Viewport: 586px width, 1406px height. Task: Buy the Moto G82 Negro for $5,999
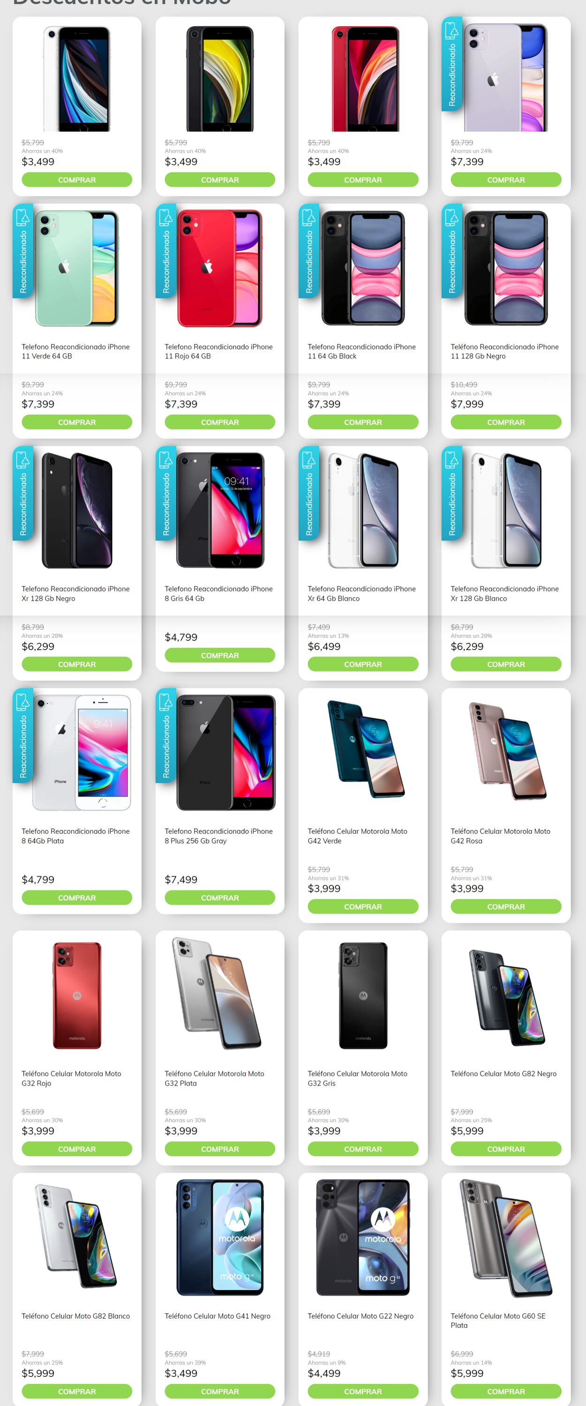(506, 1148)
